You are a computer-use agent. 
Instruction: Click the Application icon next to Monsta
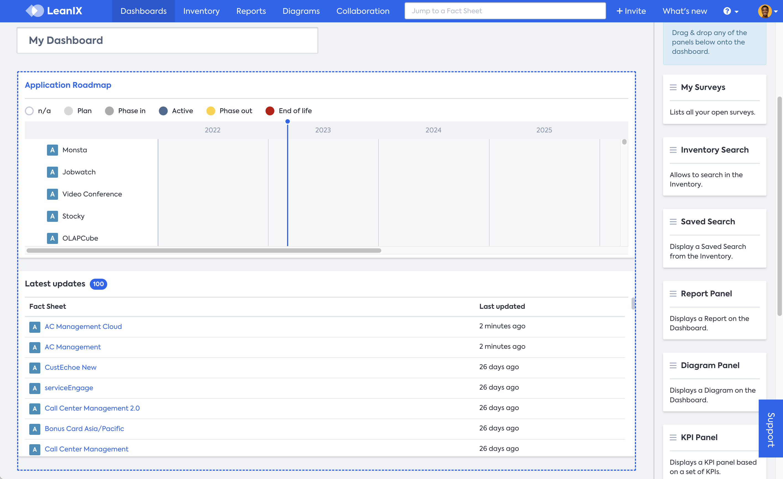52,150
